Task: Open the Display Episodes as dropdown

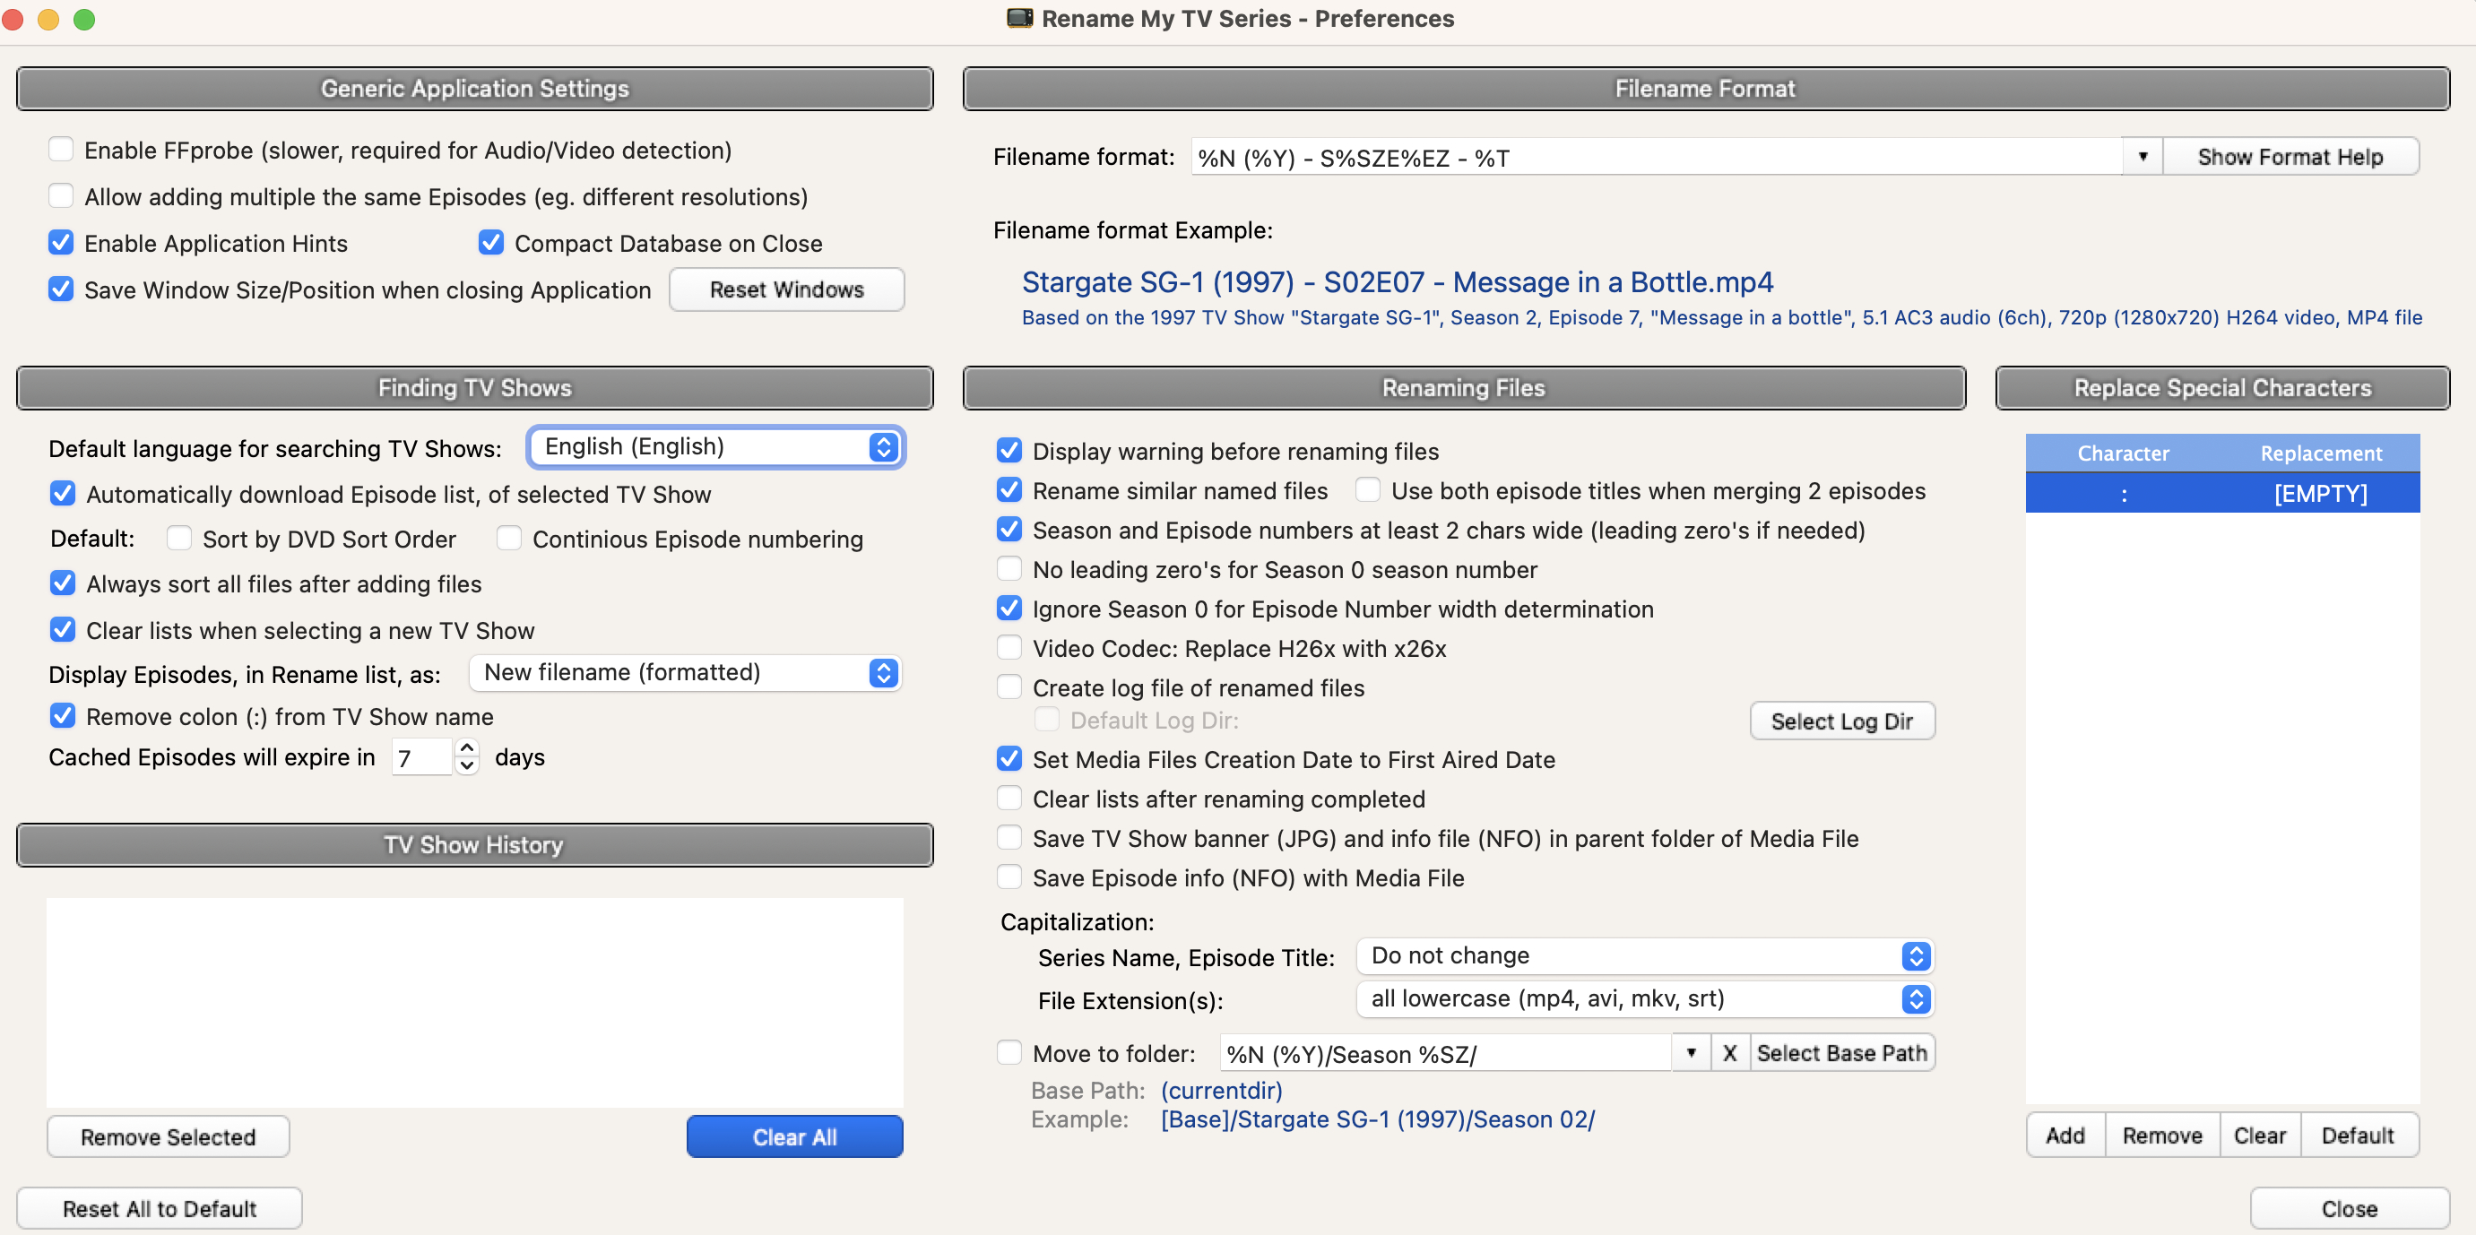Action: (684, 673)
